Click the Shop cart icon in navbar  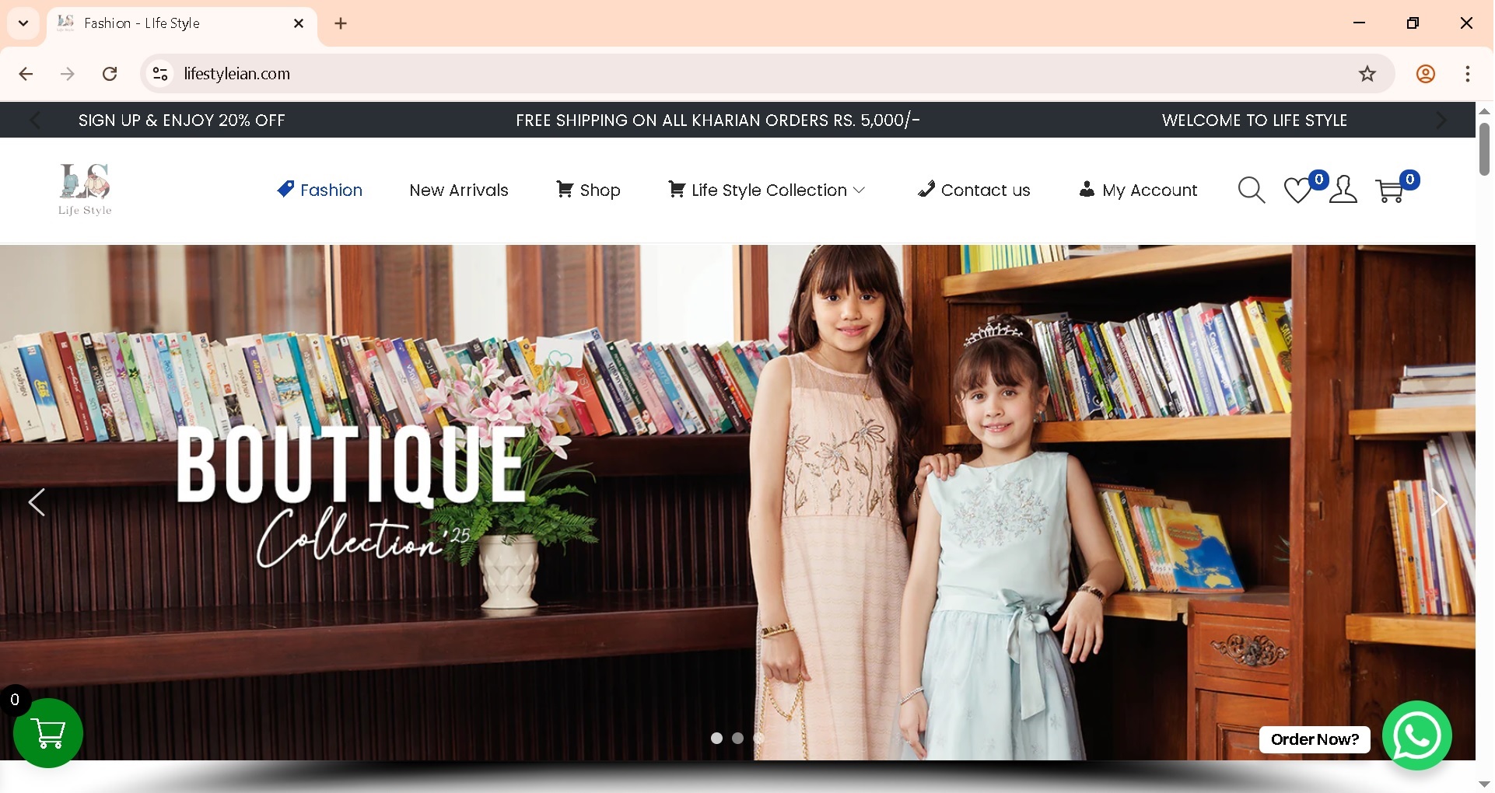pyautogui.click(x=565, y=189)
